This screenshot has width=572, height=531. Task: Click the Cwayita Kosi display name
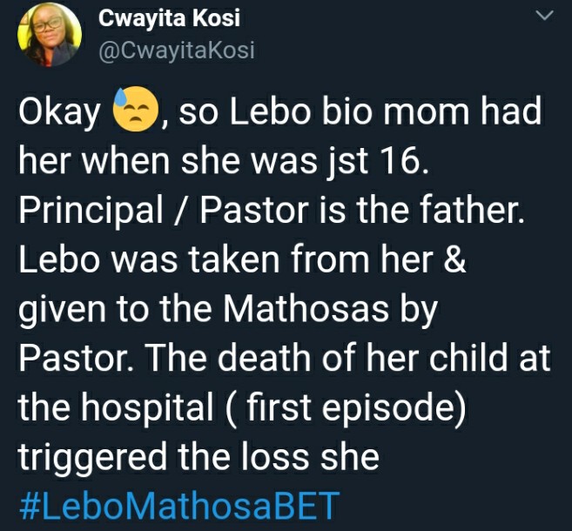pos(169,17)
